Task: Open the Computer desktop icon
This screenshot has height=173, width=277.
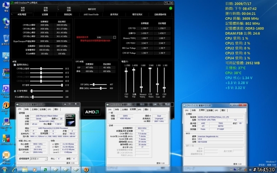Action: pos(6,6)
